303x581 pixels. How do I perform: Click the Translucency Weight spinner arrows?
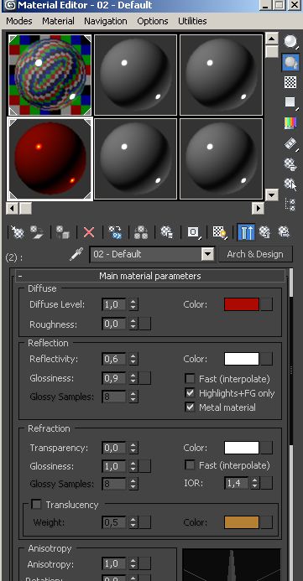point(133,522)
